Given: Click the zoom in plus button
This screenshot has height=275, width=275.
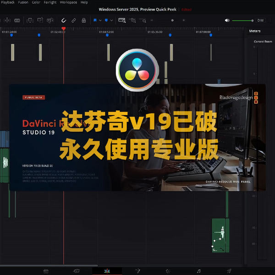Looking at the screenshot, I should pyautogui.click(x=184, y=20).
